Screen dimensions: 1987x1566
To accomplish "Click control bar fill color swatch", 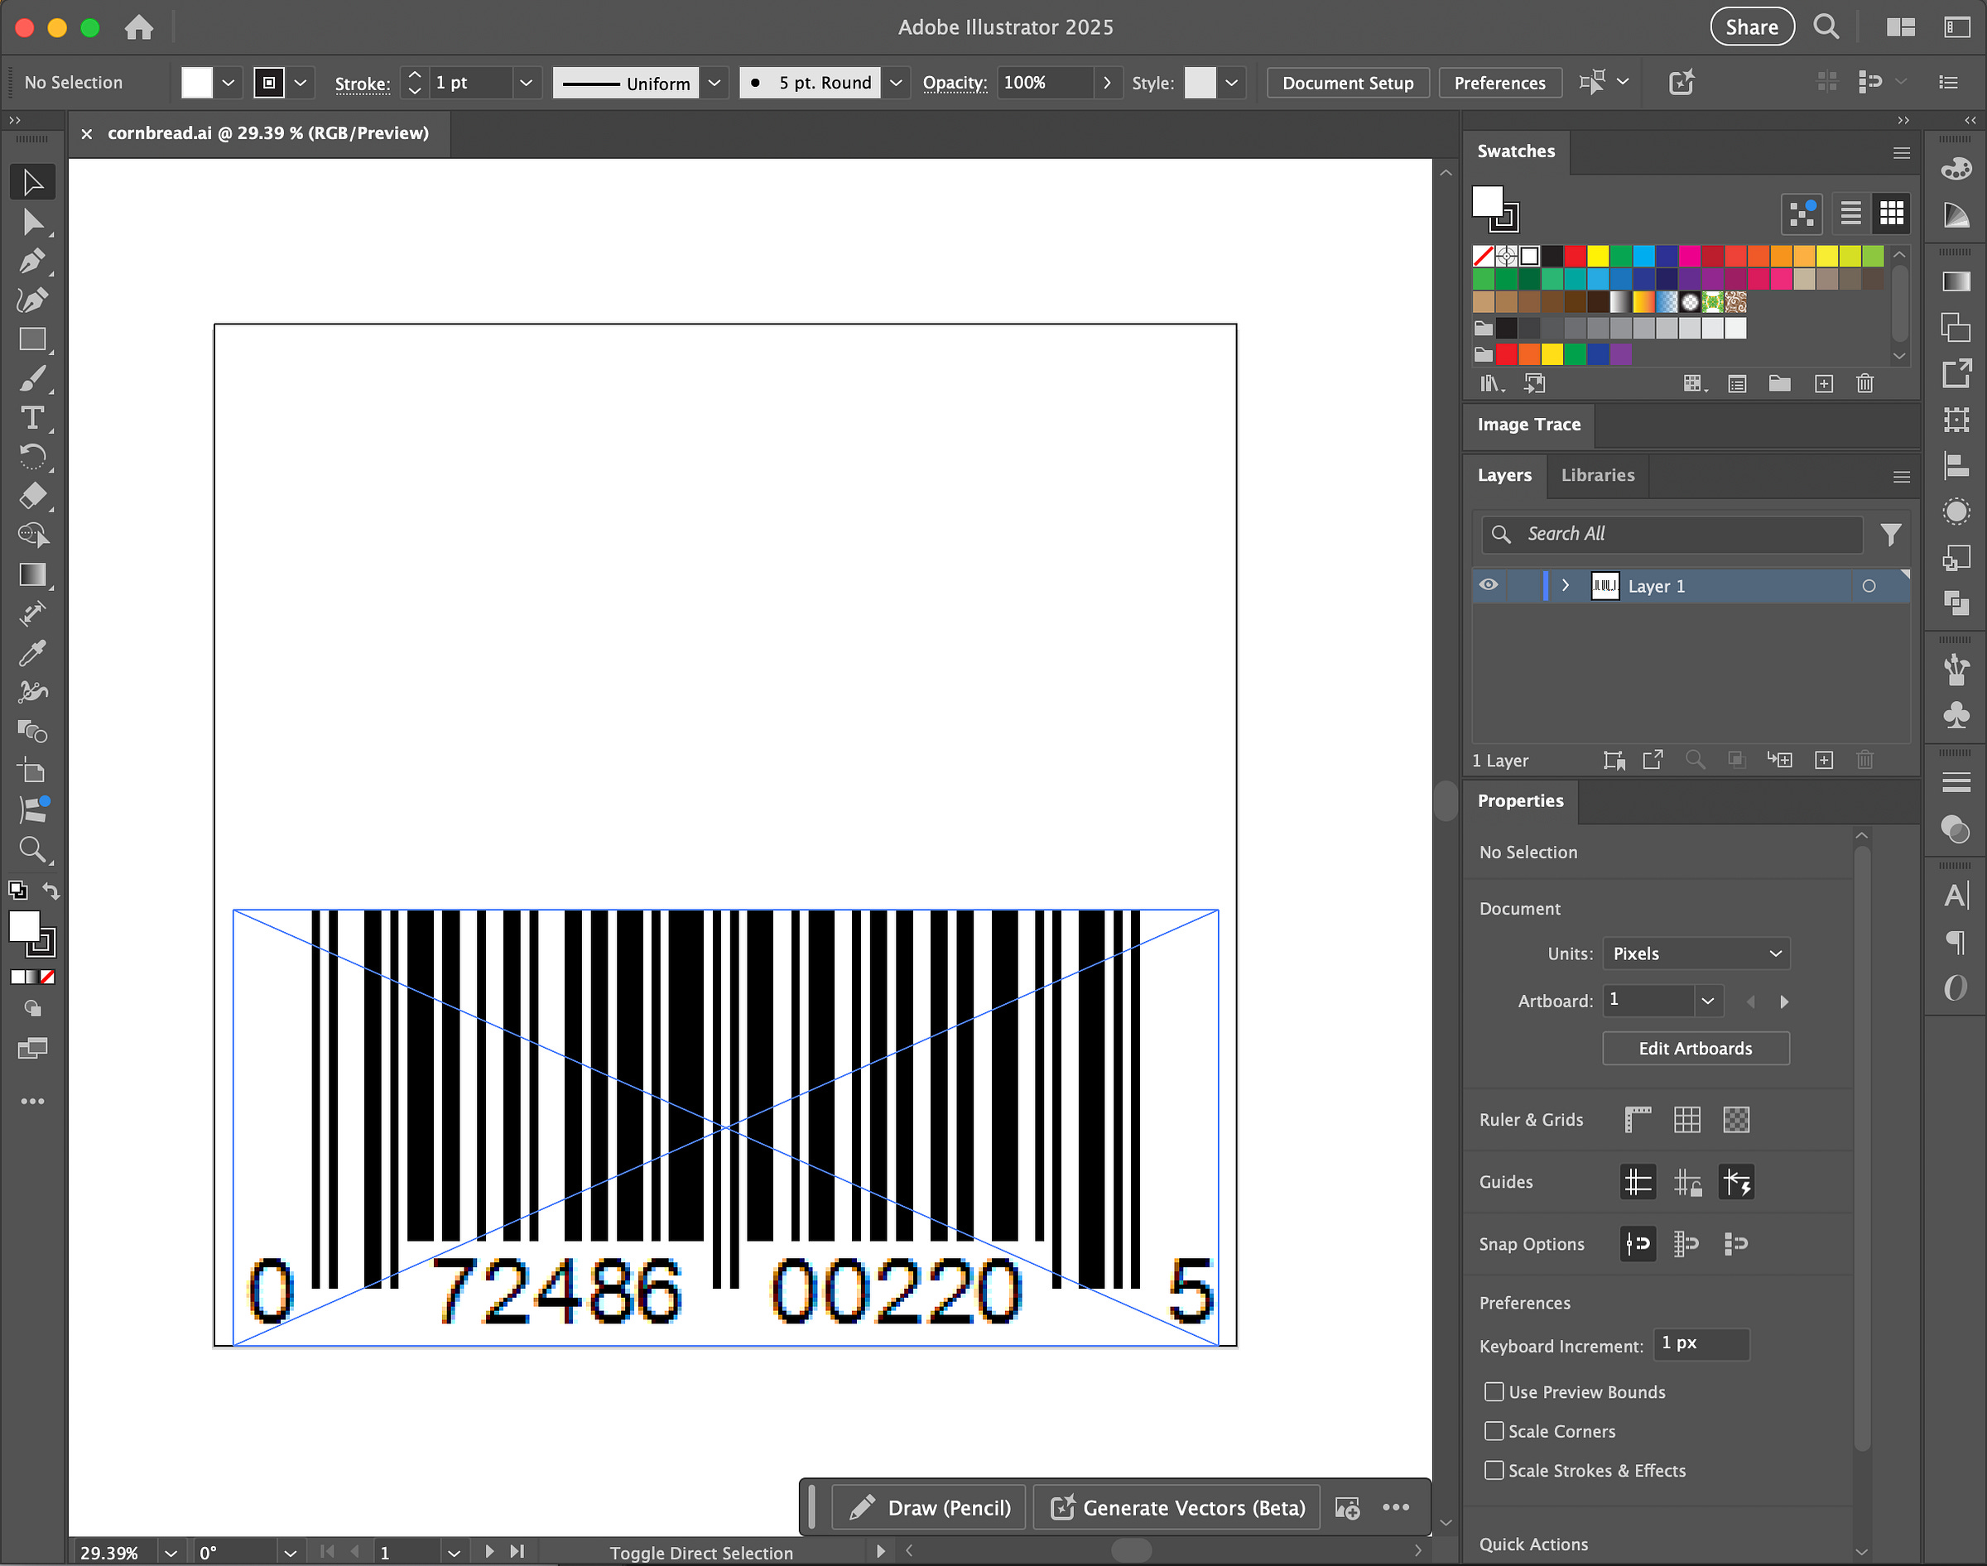I will click(x=196, y=83).
